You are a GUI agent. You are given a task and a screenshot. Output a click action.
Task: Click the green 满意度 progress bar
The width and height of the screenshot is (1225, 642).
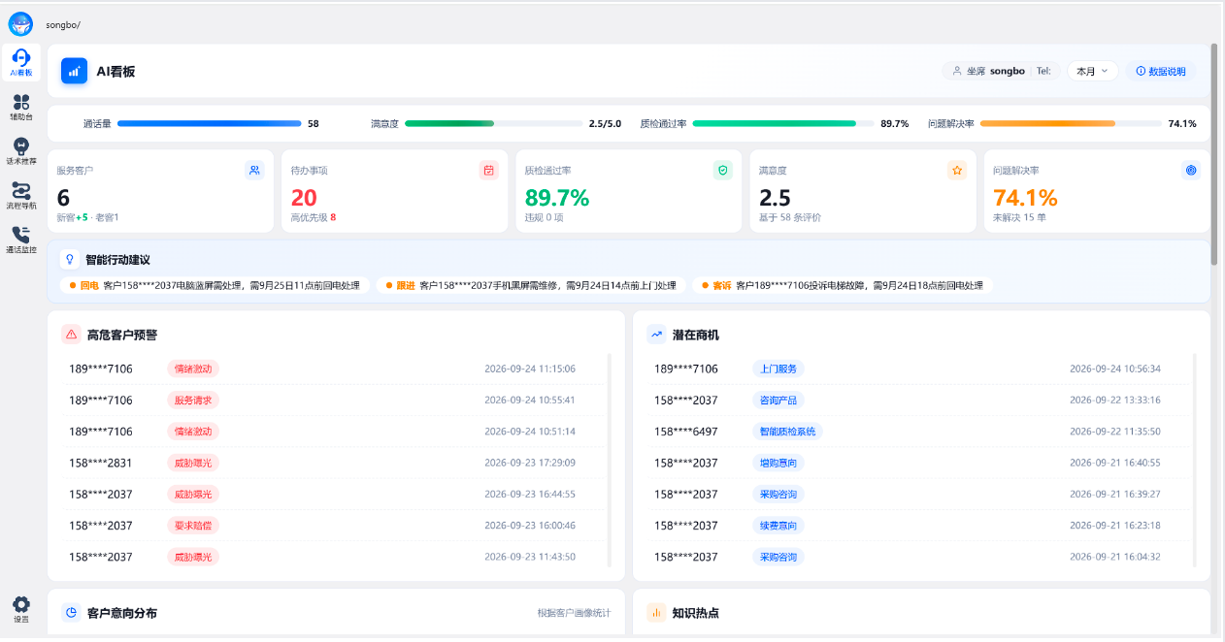pos(493,124)
